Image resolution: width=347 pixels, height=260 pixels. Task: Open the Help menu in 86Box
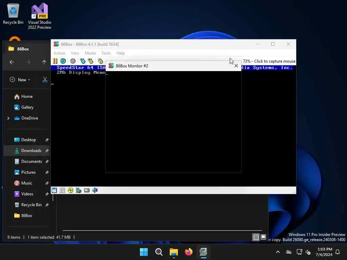tap(120, 53)
